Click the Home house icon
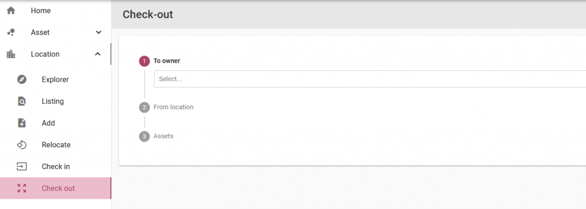 click(x=11, y=10)
